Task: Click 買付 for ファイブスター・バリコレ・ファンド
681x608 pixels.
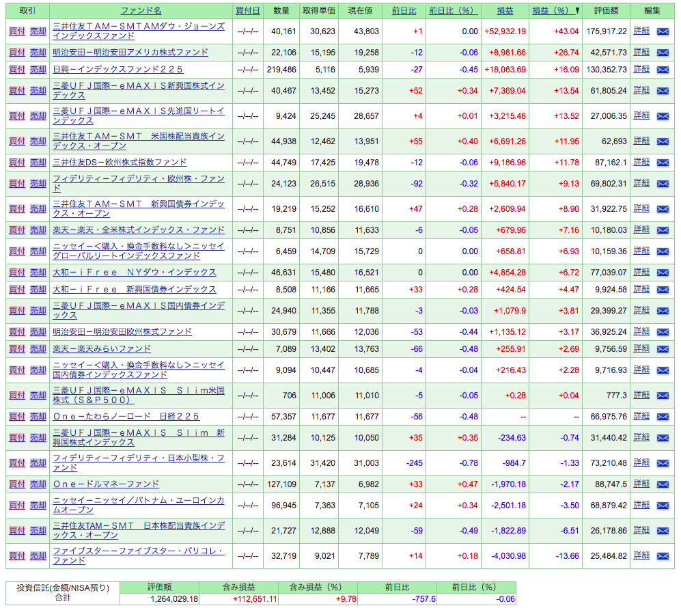Action: click(x=17, y=556)
